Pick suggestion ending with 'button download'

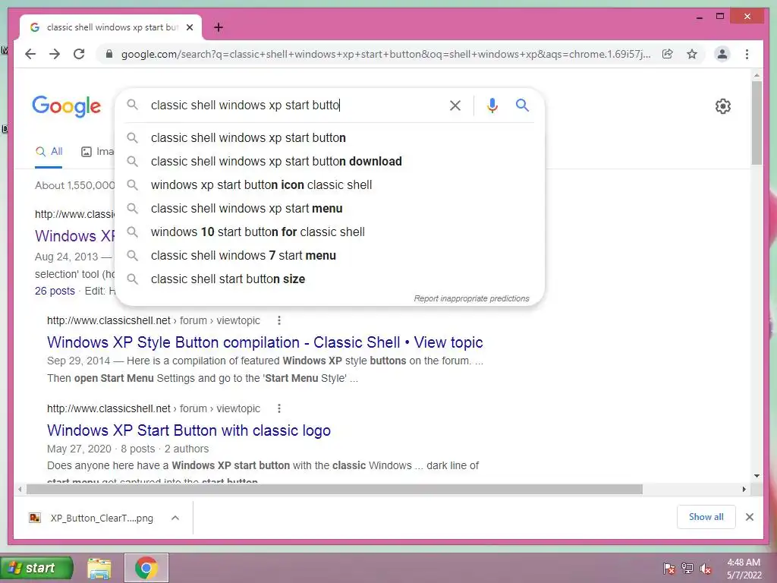(x=329, y=161)
